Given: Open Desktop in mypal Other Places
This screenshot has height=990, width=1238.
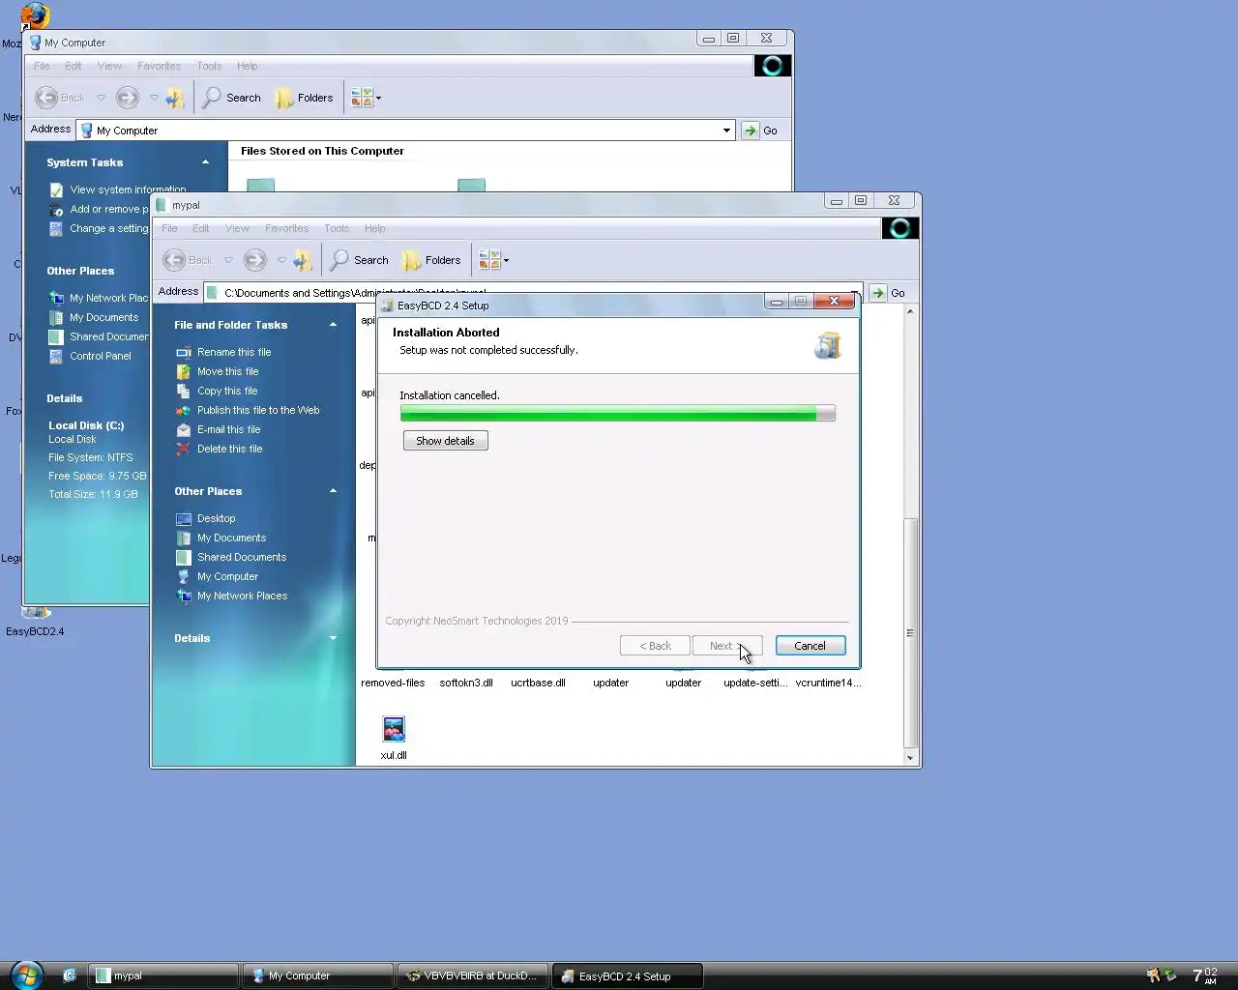Looking at the screenshot, I should pos(216,518).
